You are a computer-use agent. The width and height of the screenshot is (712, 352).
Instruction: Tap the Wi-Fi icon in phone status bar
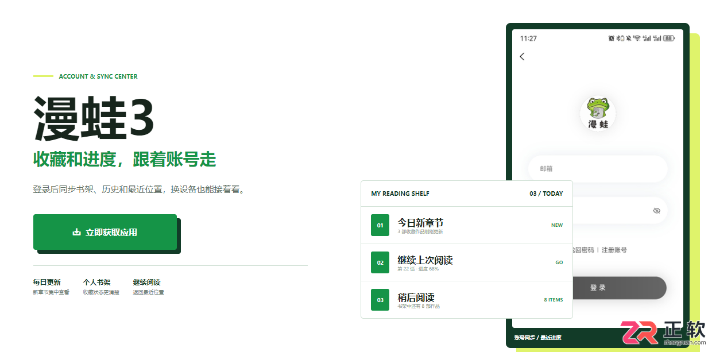tap(637, 38)
